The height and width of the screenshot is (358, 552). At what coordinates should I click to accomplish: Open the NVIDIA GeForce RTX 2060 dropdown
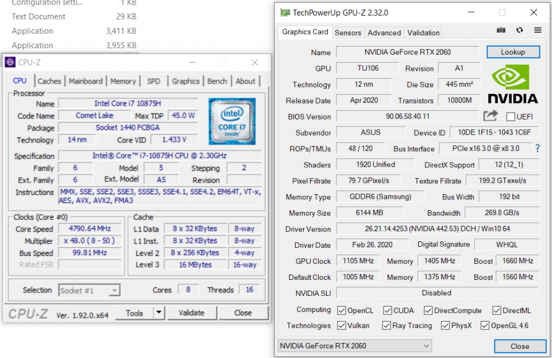[354, 346]
